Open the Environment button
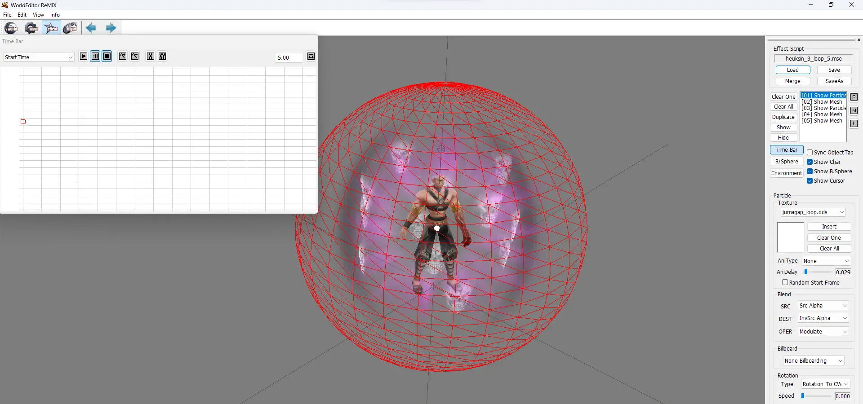The image size is (863, 404). (787, 173)
